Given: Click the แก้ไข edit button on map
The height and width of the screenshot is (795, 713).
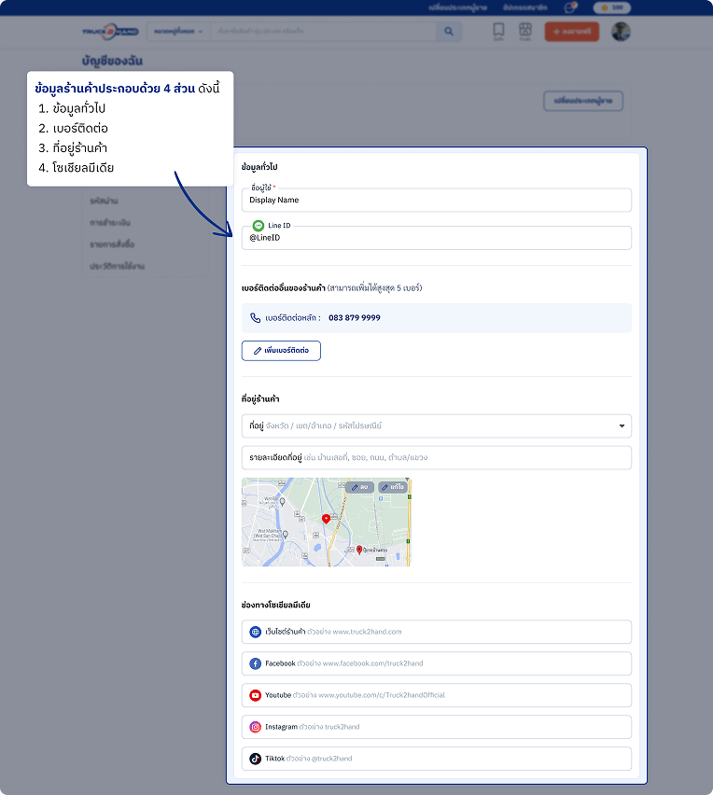Looking at the screenshot, I should click(392, 487).
